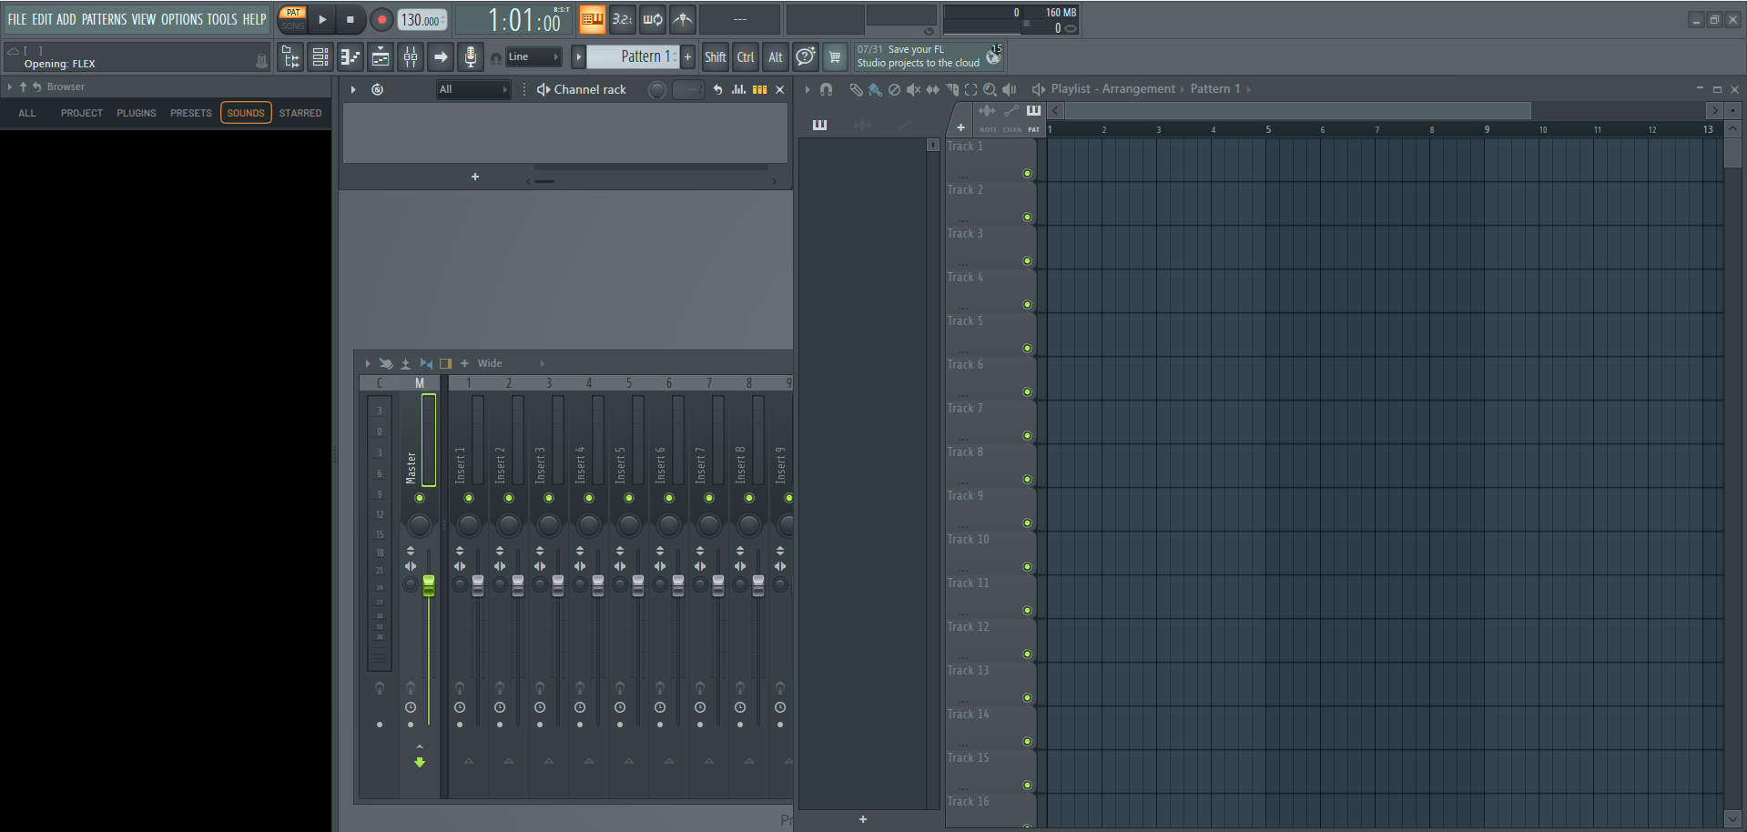
Task: Select the Slip tool in Playlist
Action: pos(932,89)
